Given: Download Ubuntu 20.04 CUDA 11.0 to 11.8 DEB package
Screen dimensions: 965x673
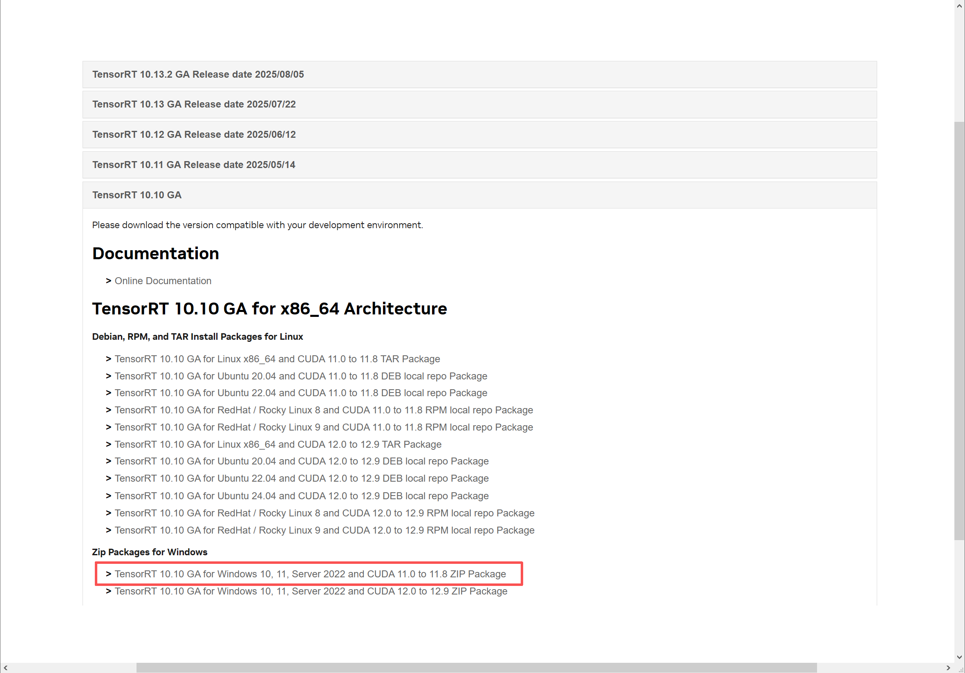Looking at the screenshot, I should pos(301,376).
